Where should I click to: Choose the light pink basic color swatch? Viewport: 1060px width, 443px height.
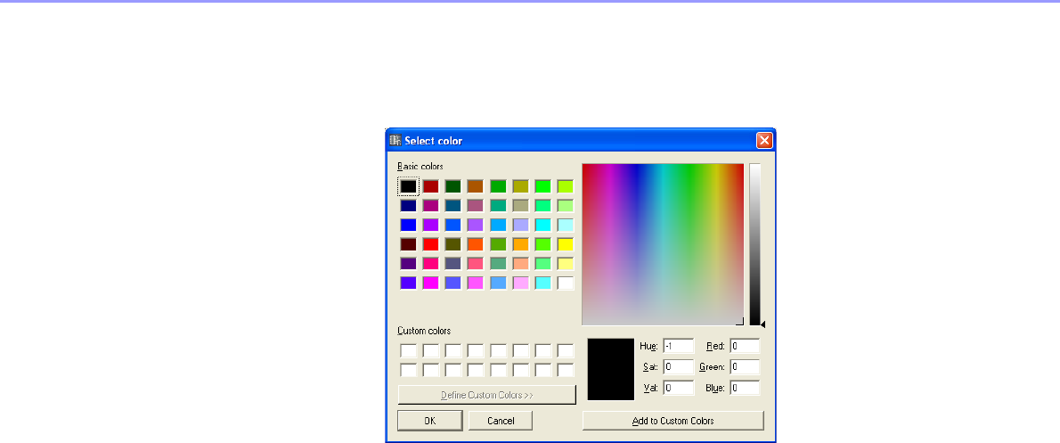(x=520, y=283)
